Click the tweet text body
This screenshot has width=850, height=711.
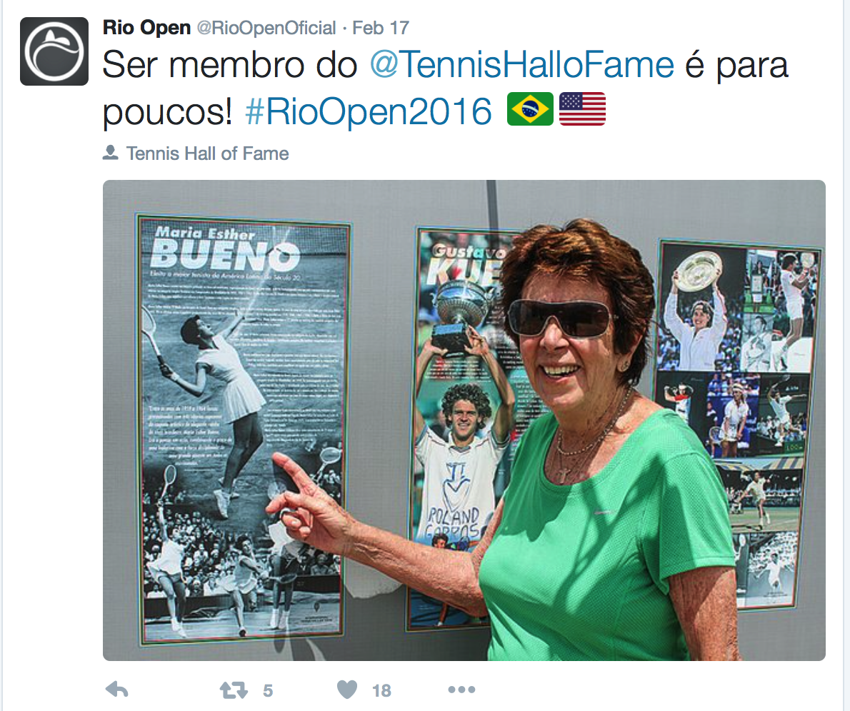(x=445, y=88)
